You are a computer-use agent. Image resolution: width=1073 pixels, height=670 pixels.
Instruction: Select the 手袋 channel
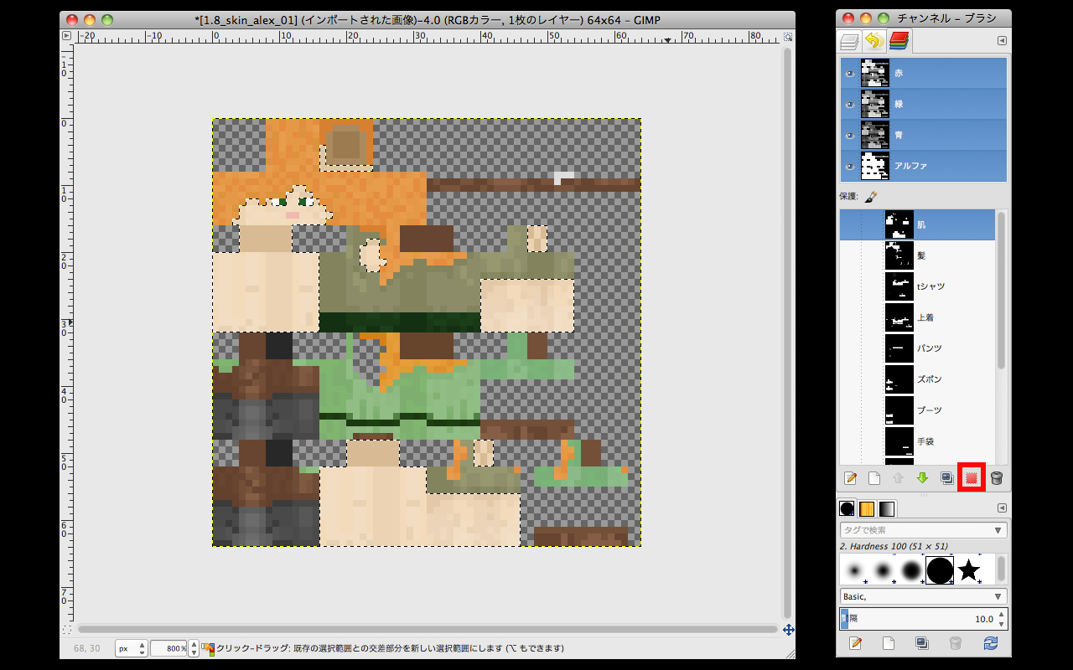918,441
